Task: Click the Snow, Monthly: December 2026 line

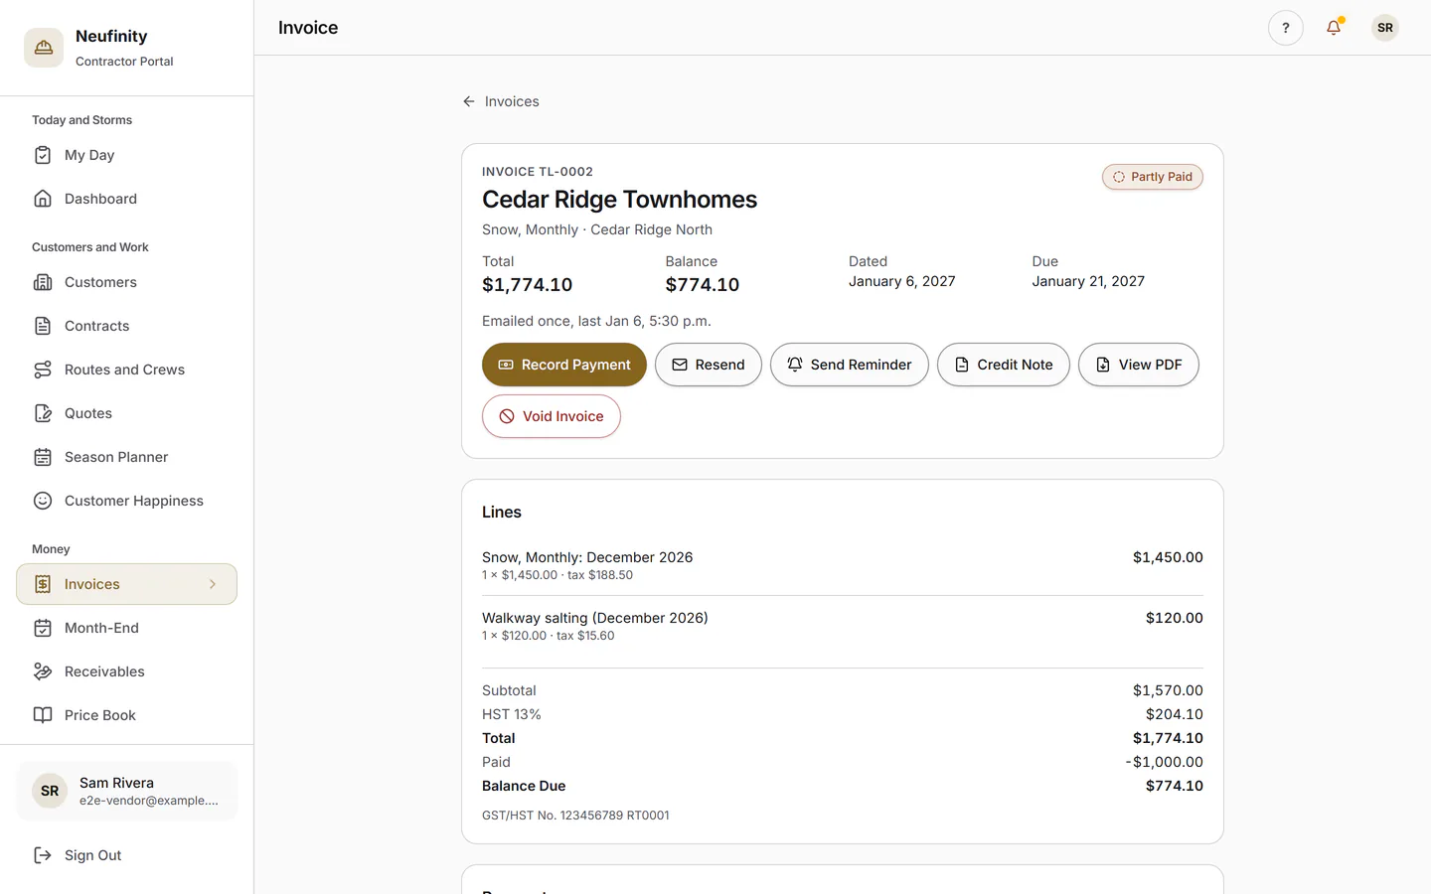Action: pos(843,565)
